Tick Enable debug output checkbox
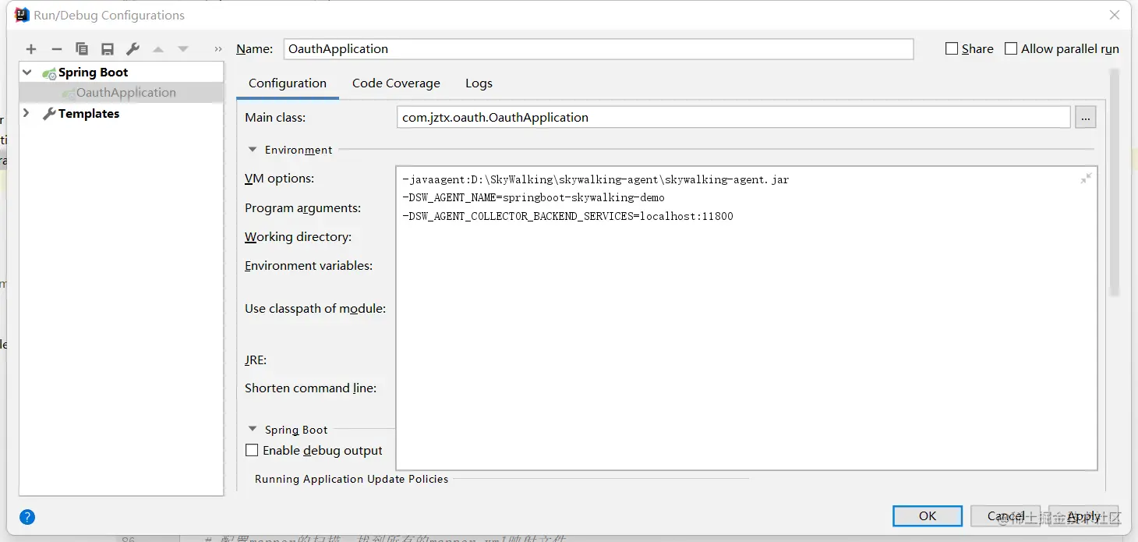The image size is (1138, 542). (252, 450)
